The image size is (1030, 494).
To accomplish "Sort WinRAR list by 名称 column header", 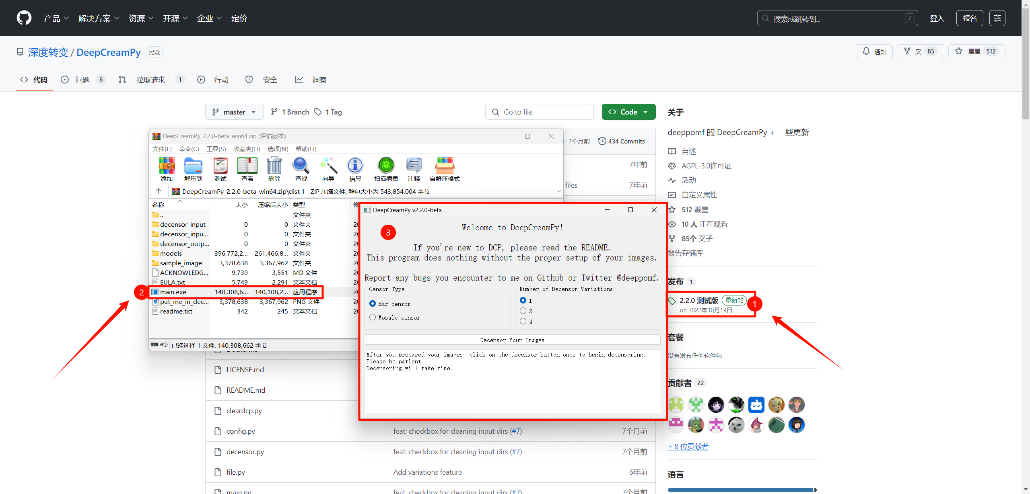I will click(x=179, y=205).
